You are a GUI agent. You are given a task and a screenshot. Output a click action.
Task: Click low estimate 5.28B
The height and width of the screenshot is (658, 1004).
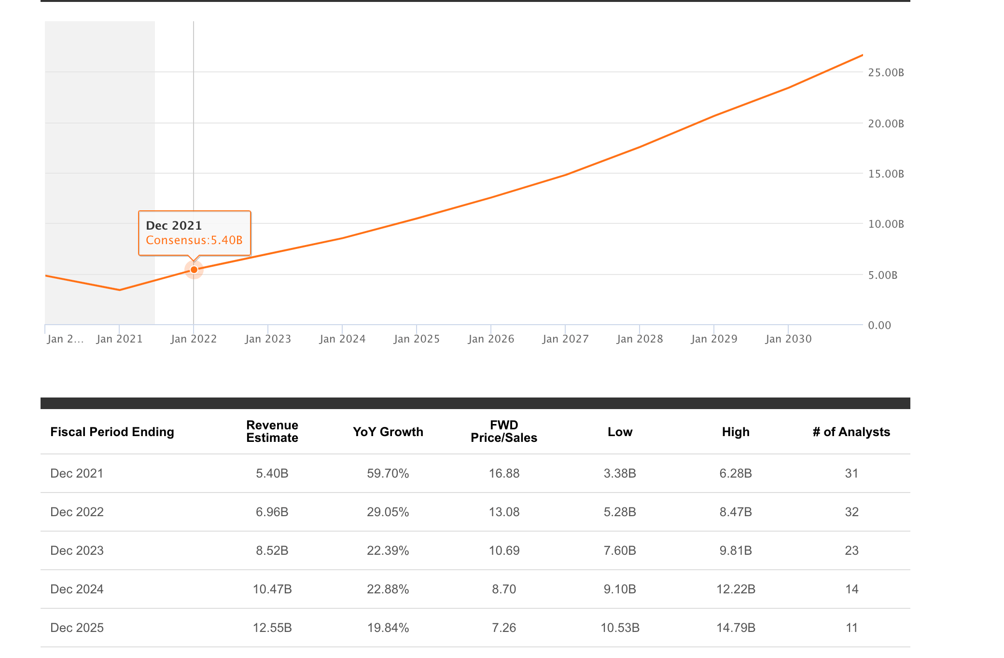(x=620, y=512)
